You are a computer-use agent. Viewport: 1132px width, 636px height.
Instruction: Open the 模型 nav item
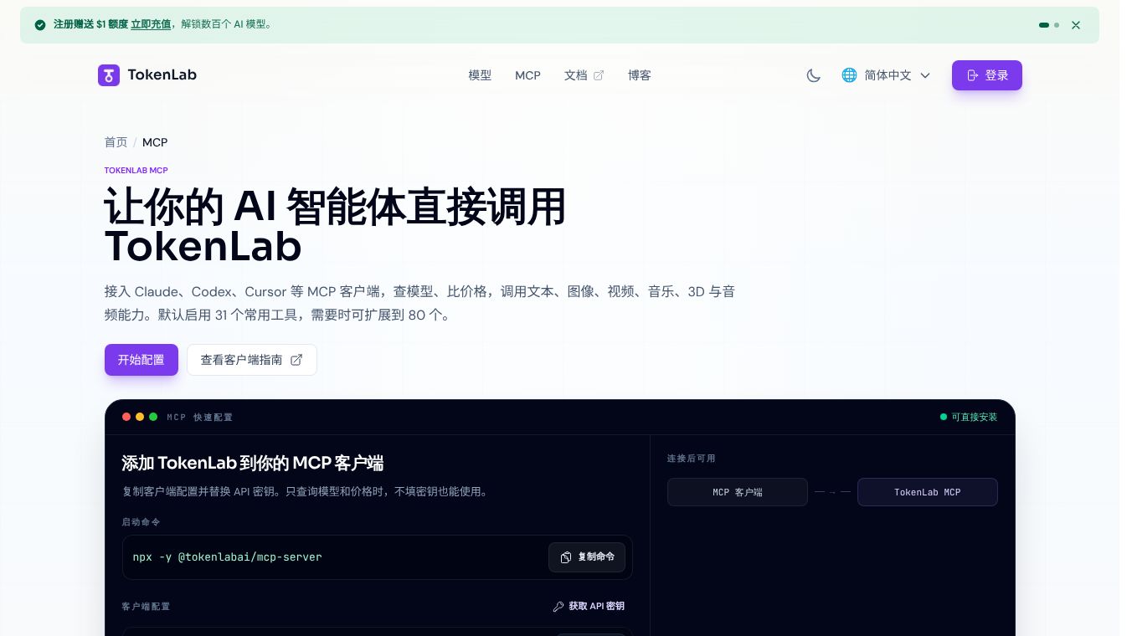pyautogui.click(x=480, y=75)
